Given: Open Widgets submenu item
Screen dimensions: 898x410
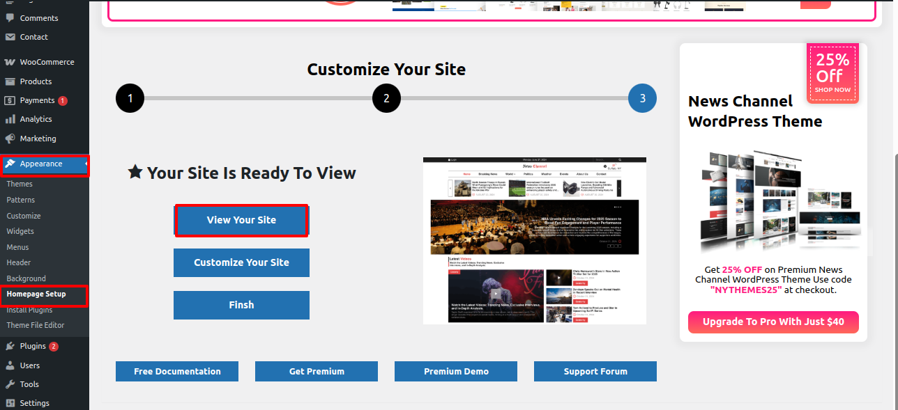Looking at the screenshot, I should tap(20, 231).
